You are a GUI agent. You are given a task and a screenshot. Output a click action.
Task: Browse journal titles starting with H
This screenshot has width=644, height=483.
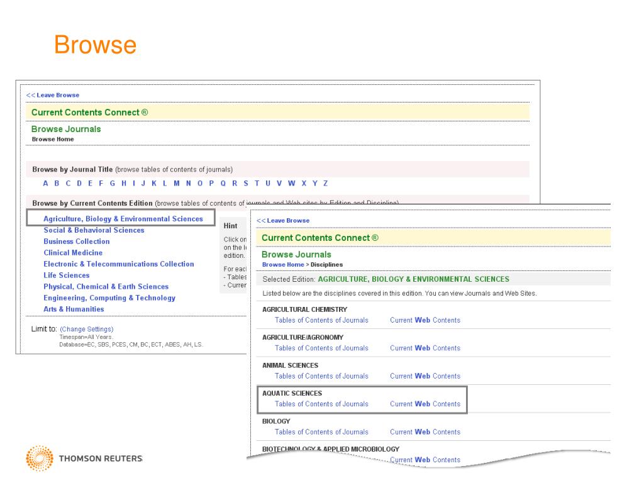coord(124,183)
